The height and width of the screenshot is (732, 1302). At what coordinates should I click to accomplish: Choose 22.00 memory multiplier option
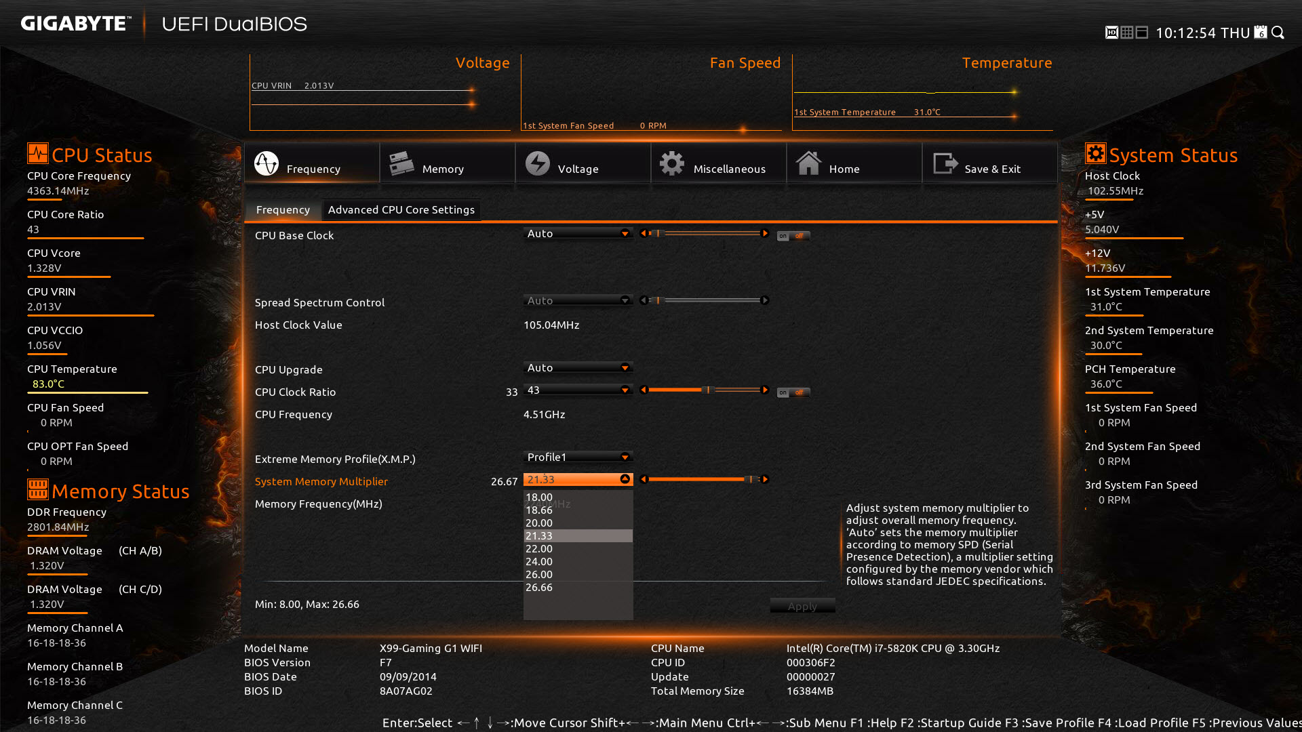578,548
